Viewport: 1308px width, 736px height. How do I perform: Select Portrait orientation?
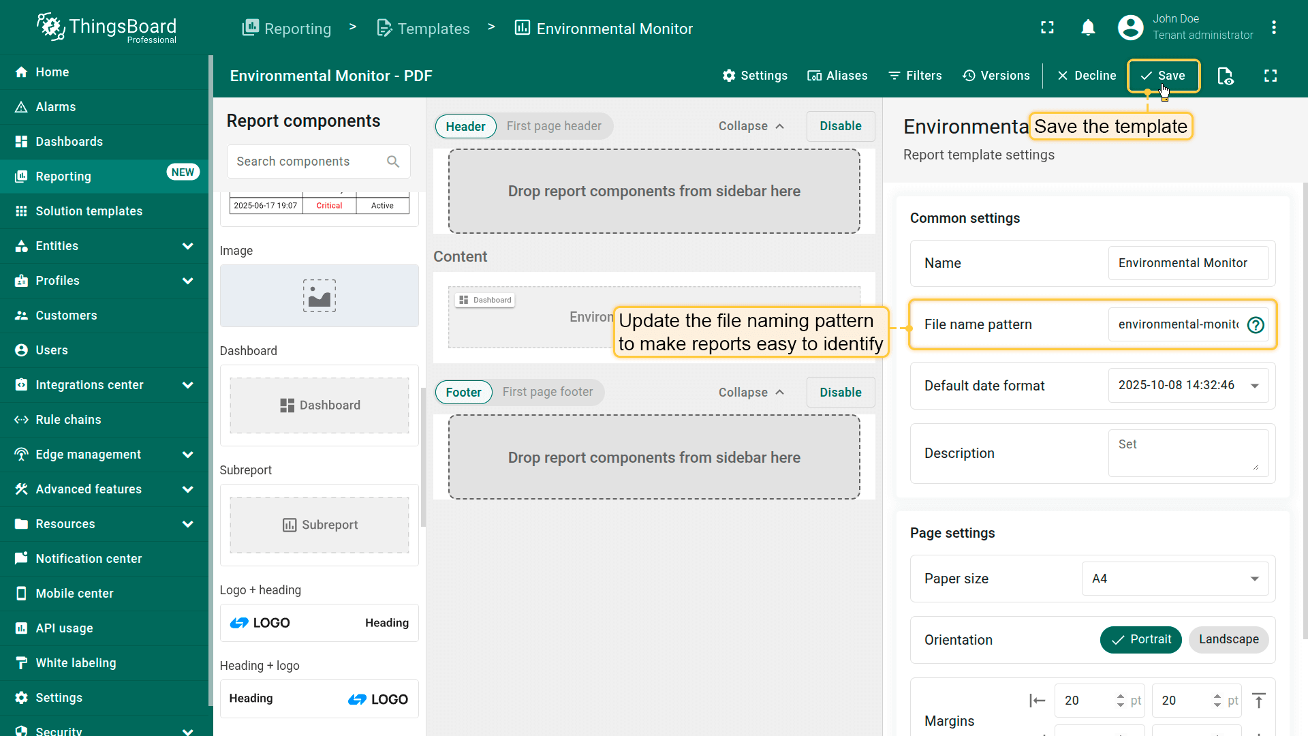coord(1140,639)
